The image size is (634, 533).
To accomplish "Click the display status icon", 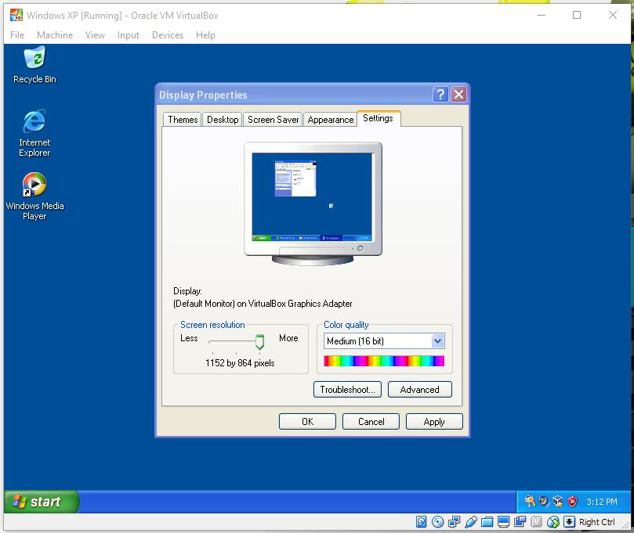I will coord(503,522).
